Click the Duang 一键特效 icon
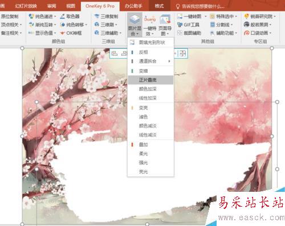 point(150,19)
